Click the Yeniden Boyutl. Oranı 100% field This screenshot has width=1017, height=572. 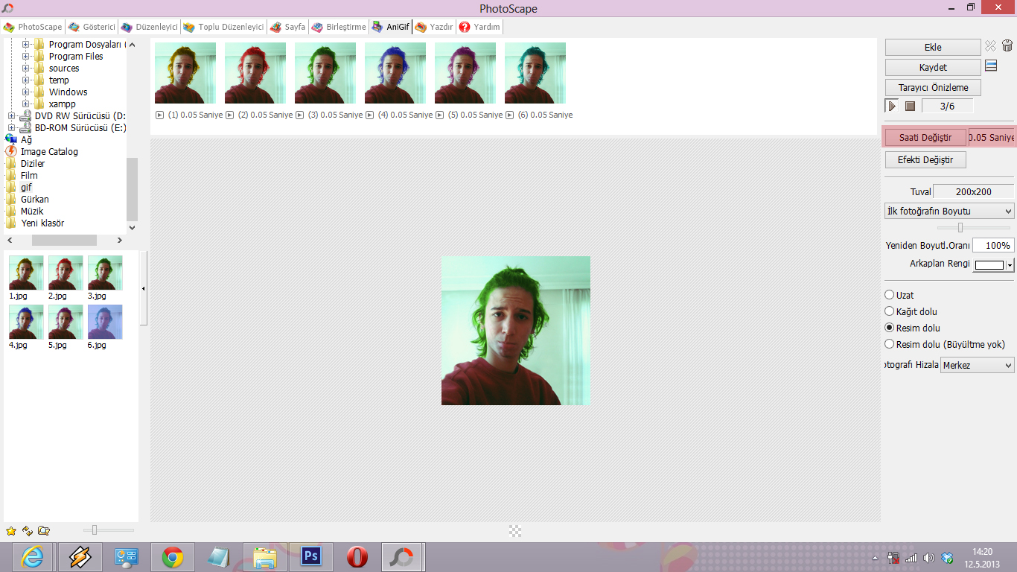(x=993, y=245)
